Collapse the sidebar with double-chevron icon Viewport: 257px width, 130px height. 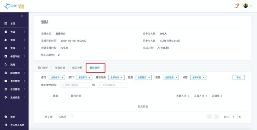click(x=22, y=16)
